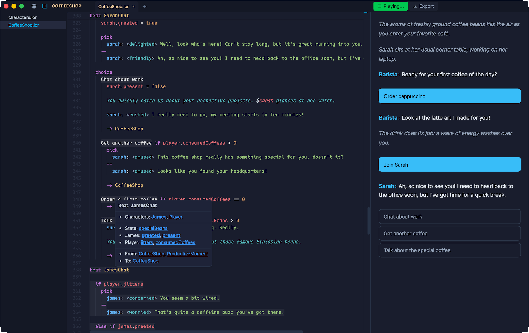The image size is (529, 333).
Task: Click the 'Chat about work' code label
Action: point(122,80)
